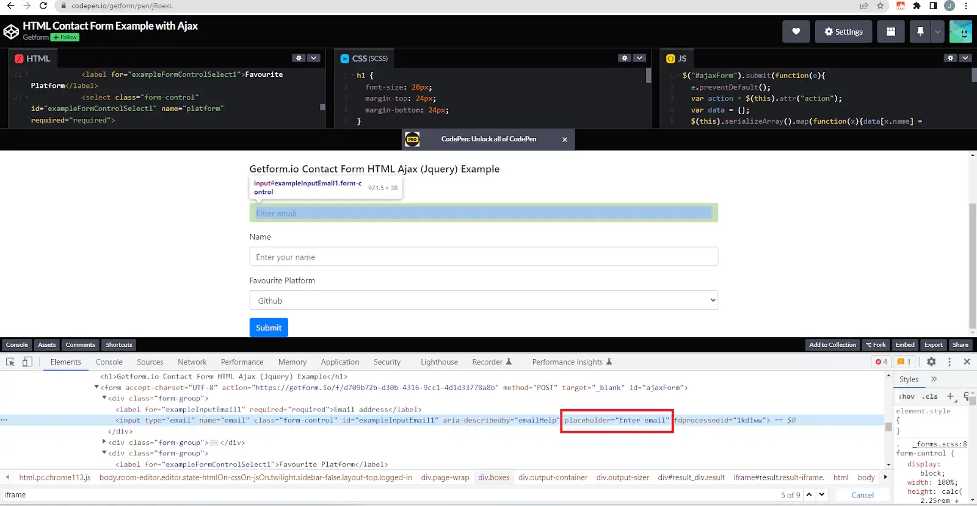Click the heart (love pen) button
977x506 pixels.
796,32
